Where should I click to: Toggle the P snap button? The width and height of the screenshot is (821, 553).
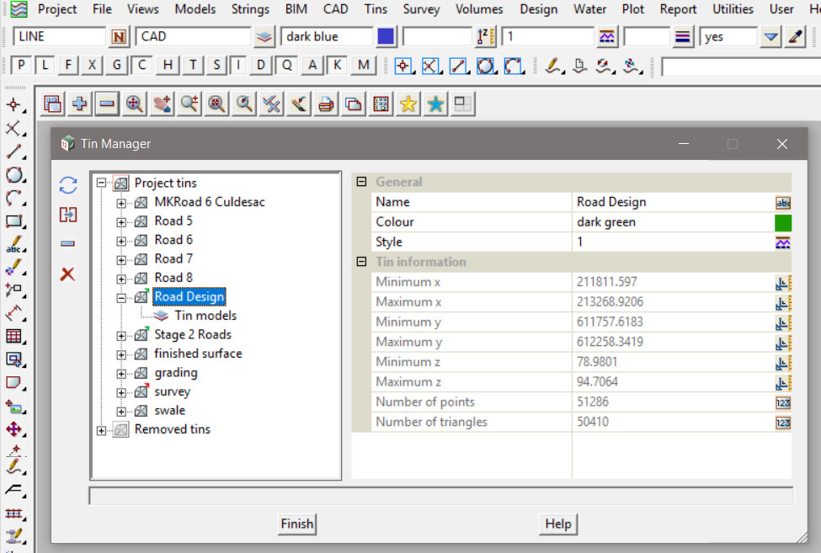21,66
